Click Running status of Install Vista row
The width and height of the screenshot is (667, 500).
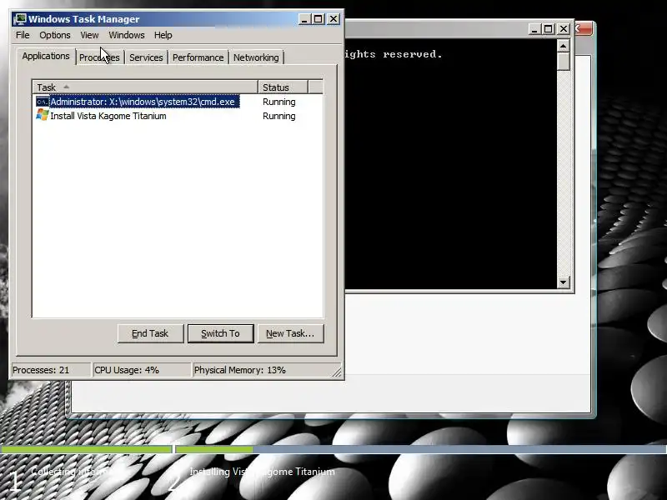(279, 116)
